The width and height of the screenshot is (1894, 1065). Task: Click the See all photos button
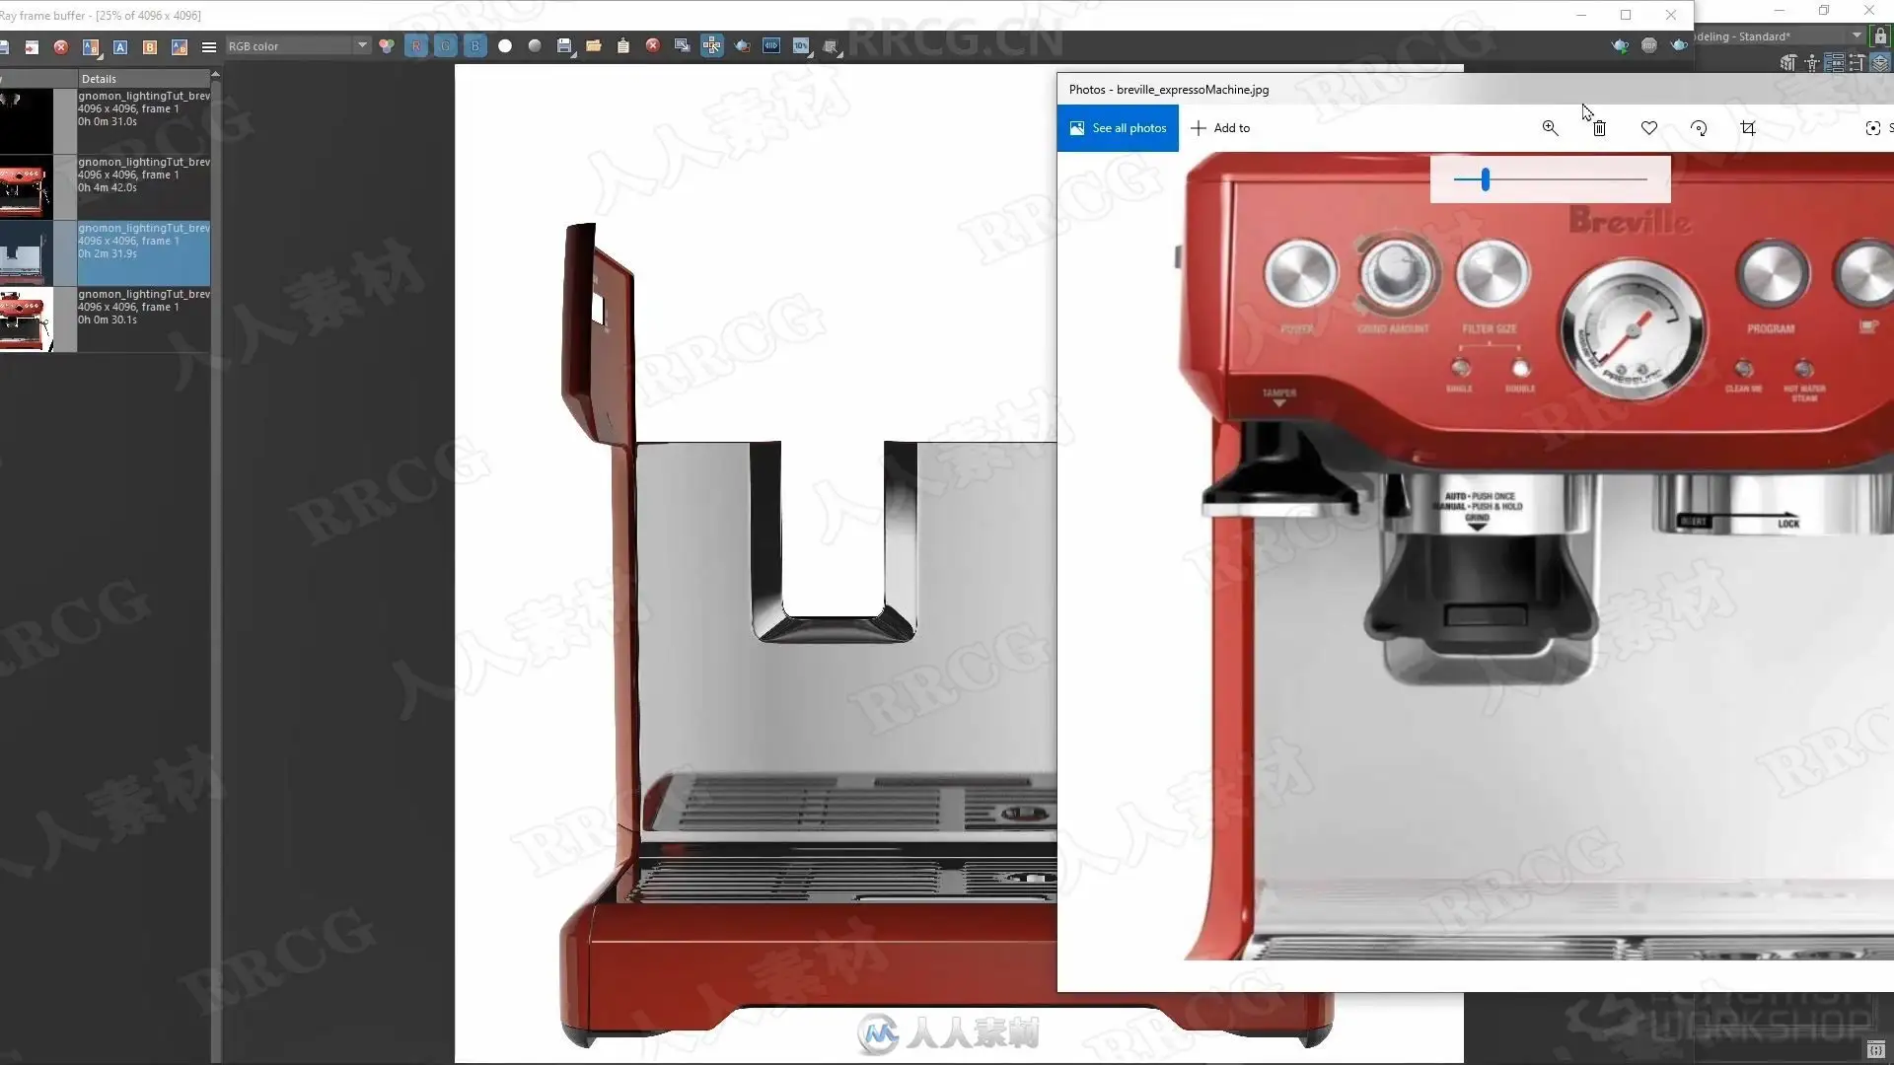tap(1118, 128)
